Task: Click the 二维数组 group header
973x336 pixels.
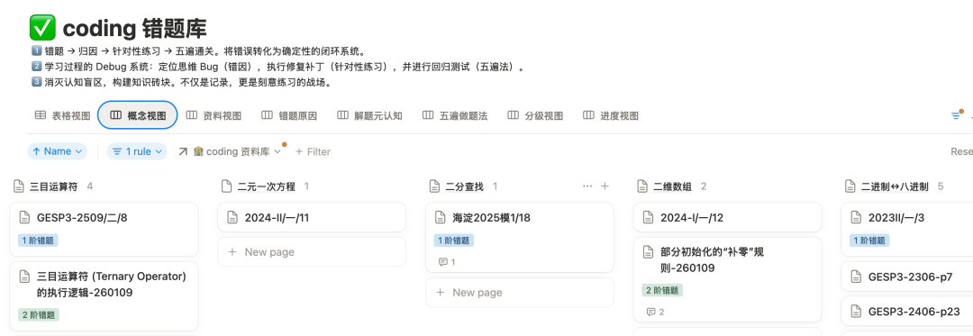Action: coord(673,186)
